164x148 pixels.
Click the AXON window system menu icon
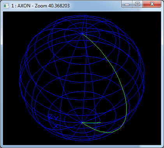point(6,6)
